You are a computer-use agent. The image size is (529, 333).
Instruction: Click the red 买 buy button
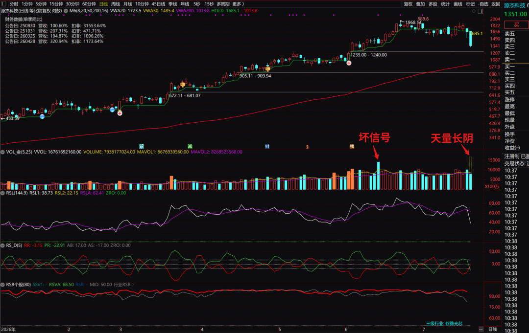tap(516, 25)
